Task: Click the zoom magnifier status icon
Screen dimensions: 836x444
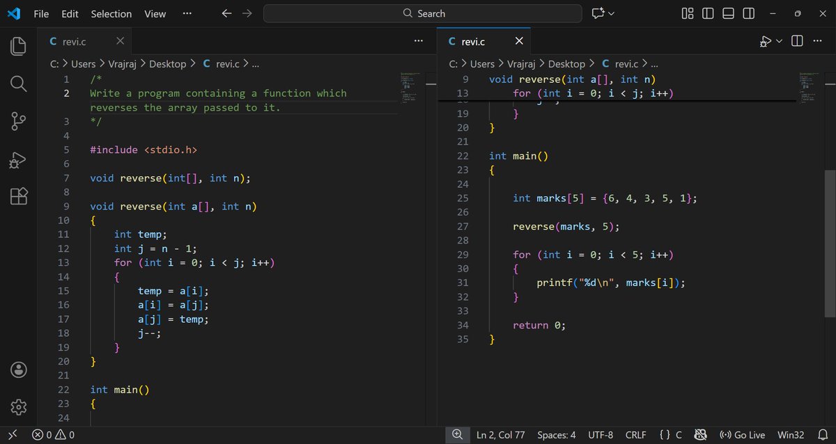Action: [x=457, y=435]
